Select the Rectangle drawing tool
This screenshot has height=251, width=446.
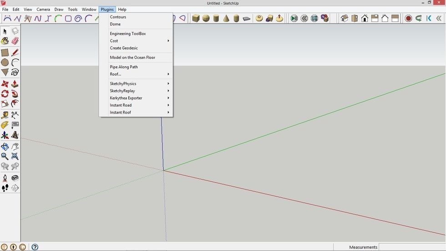pos(5,52)
